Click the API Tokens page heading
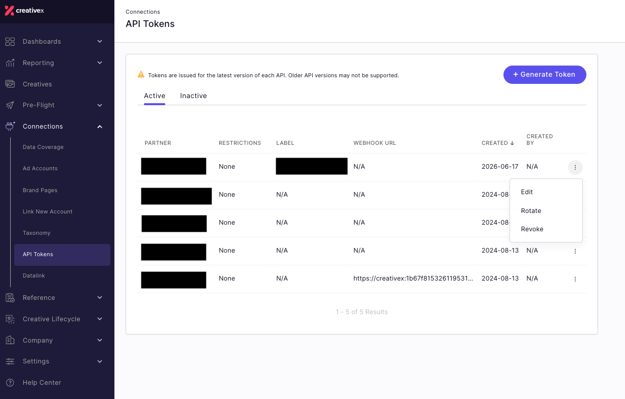This screenshot has width=625, height=399. [150, 24]
